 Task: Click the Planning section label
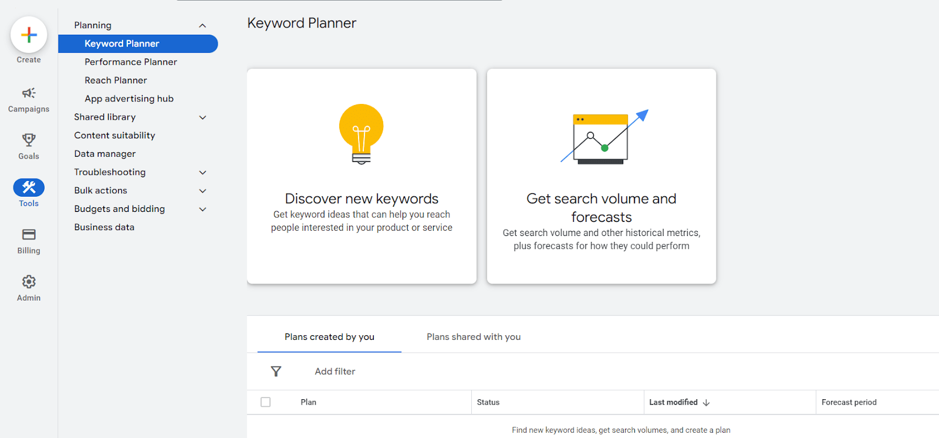coord(93,25)
